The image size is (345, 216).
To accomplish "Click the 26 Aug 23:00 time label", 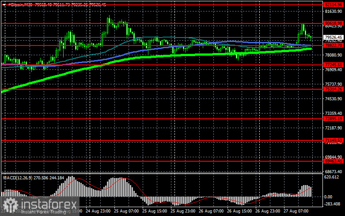I will [x=268, y=211].
